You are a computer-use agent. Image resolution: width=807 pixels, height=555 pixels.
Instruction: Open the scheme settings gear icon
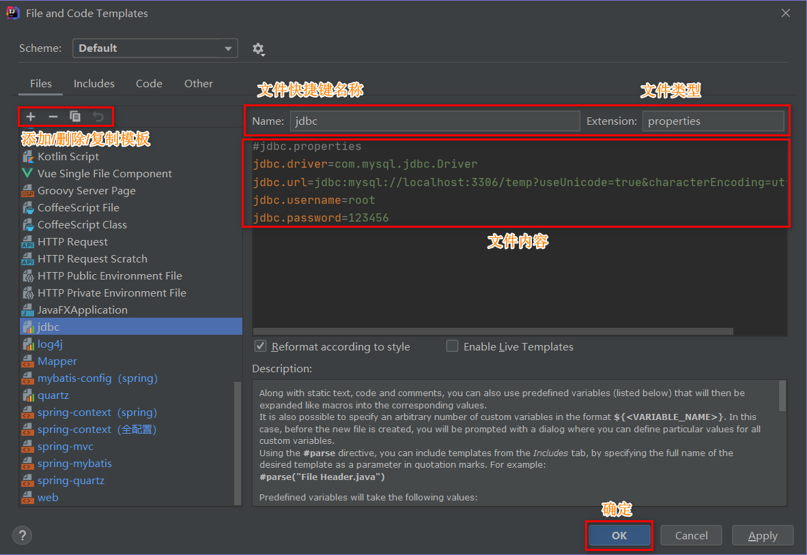pyautogui.click(x=258, y=49)
